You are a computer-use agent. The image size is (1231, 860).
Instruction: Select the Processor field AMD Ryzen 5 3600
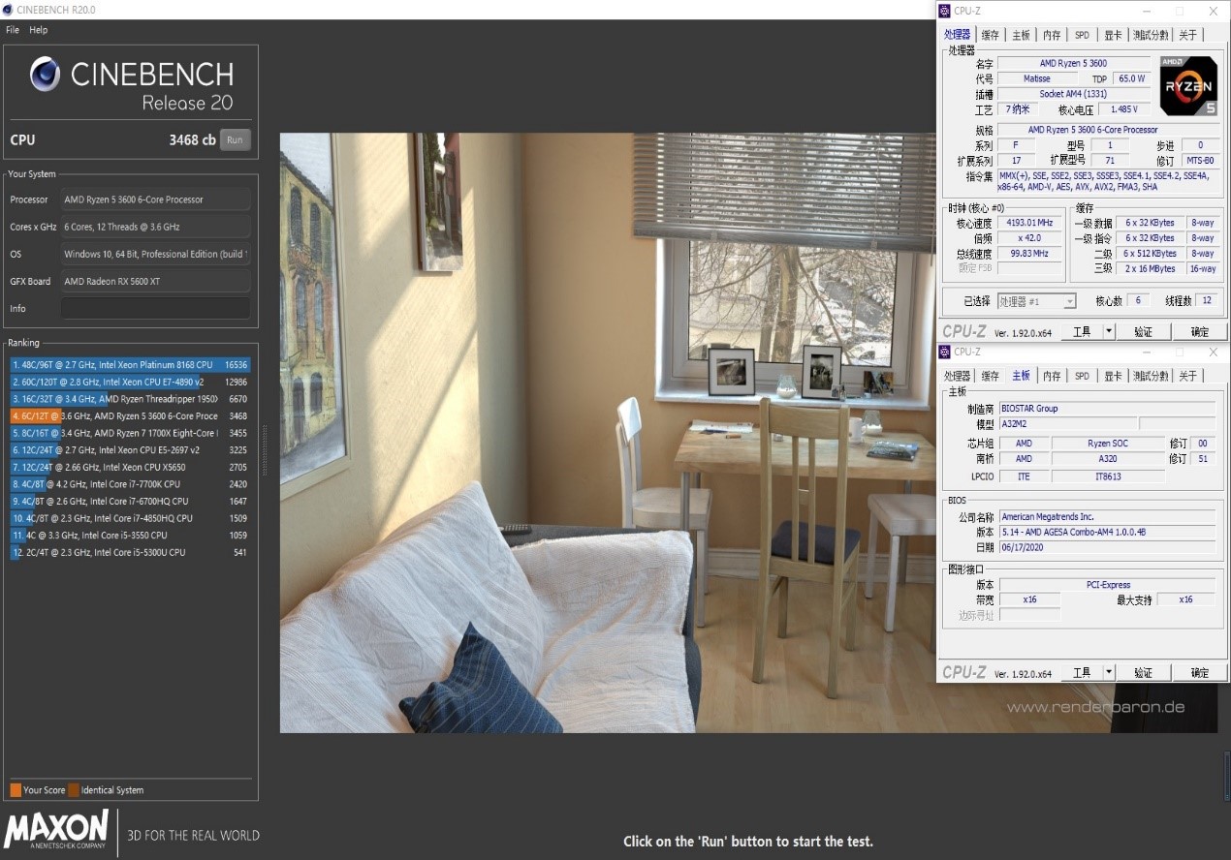155,200
